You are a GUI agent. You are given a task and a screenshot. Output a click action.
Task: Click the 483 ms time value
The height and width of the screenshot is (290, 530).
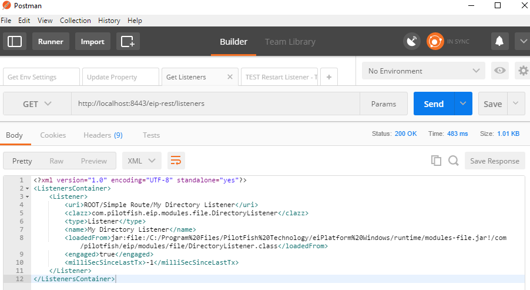(457, 134)
